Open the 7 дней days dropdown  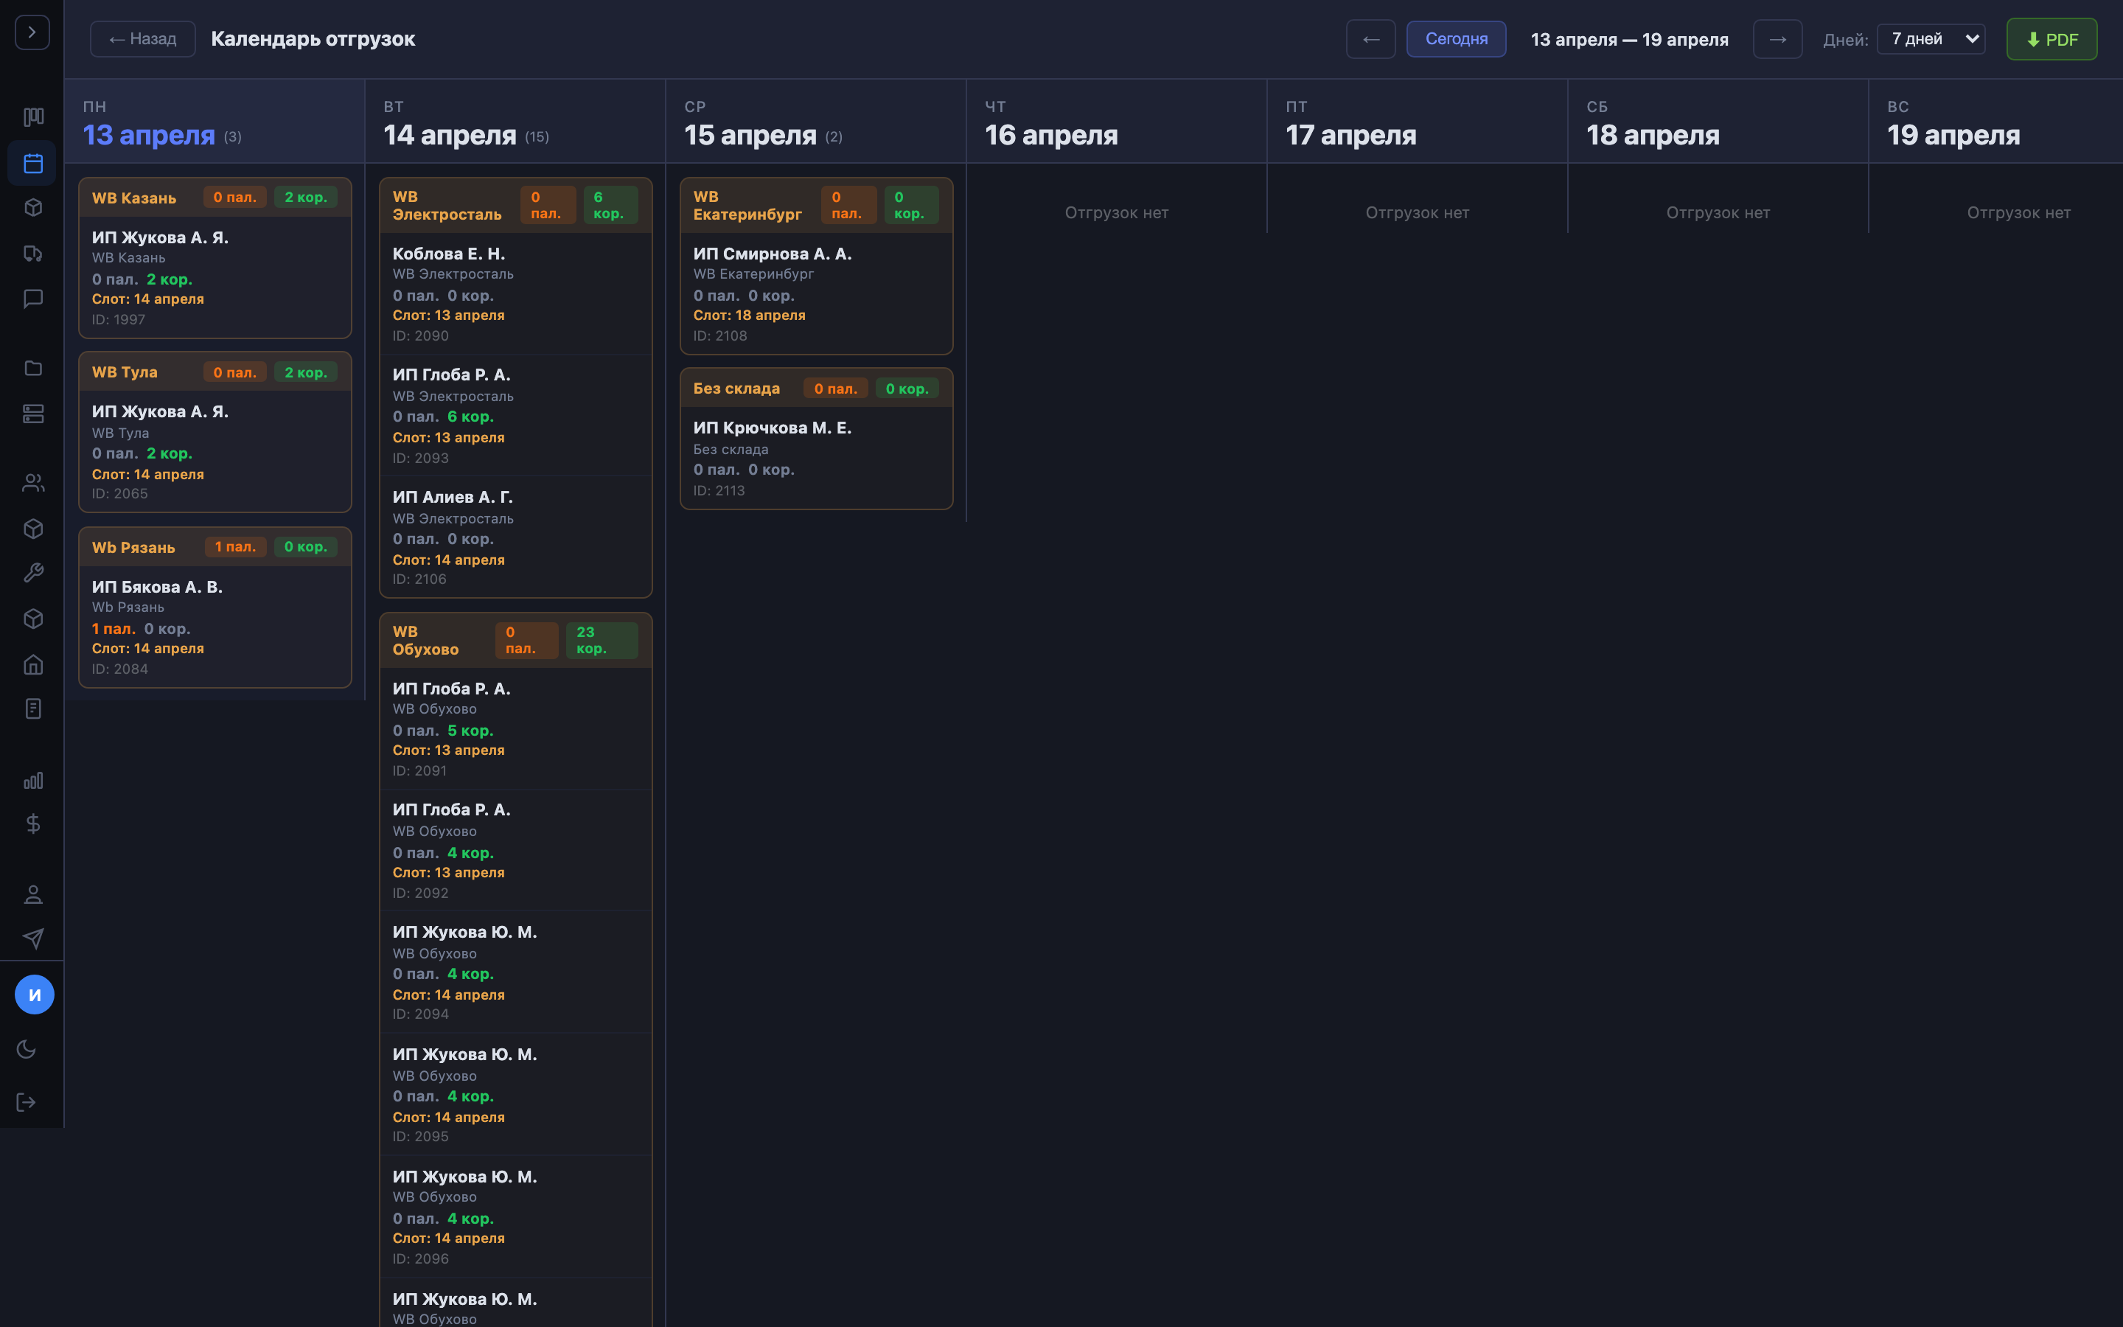click(1931, 38)
